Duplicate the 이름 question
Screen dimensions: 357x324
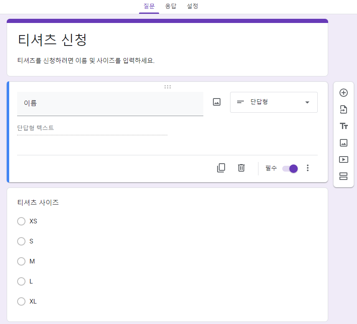click(x=221, y=168)
